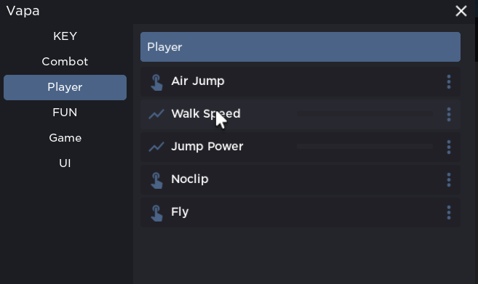Select the UI sidebar item

click(65, 163)
